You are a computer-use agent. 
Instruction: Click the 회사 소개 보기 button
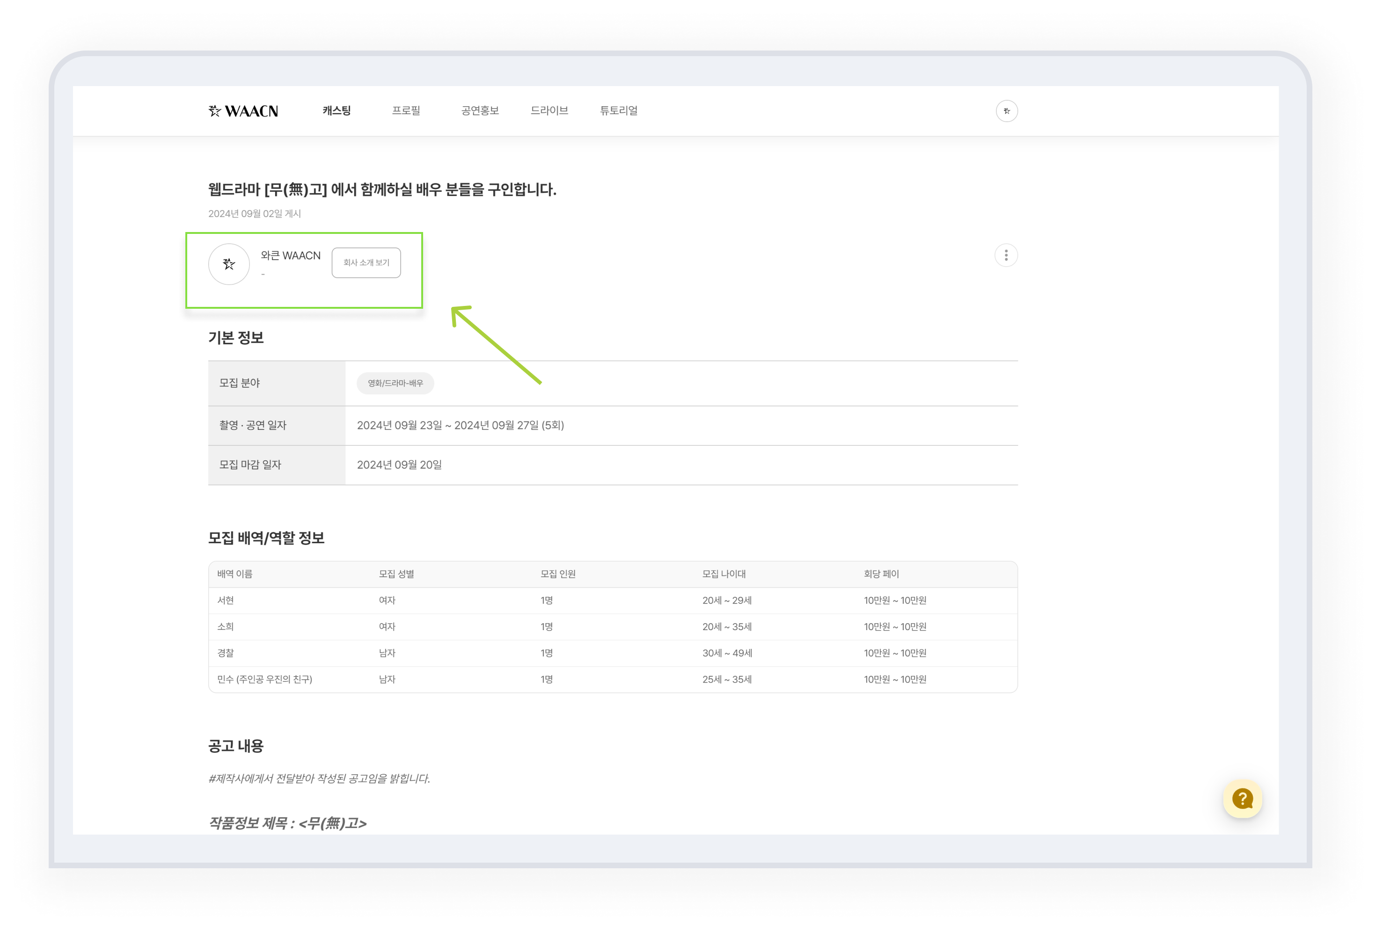coord(366,262)
